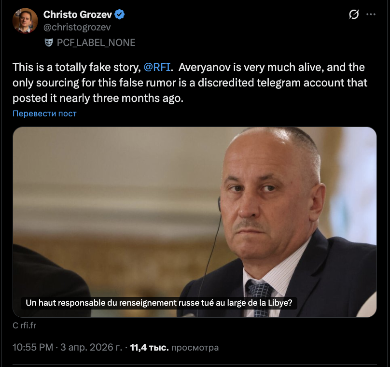Viewport: 390px width, 367px height.
Task: Click the PCF_LABEL_NONE label text
Action: 96,42
